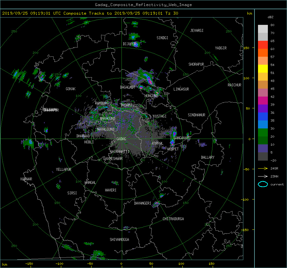Screen dimensions: 287x268
Task: Select the yellow 54 dBZ color swatch
Action: coord(263,69)
